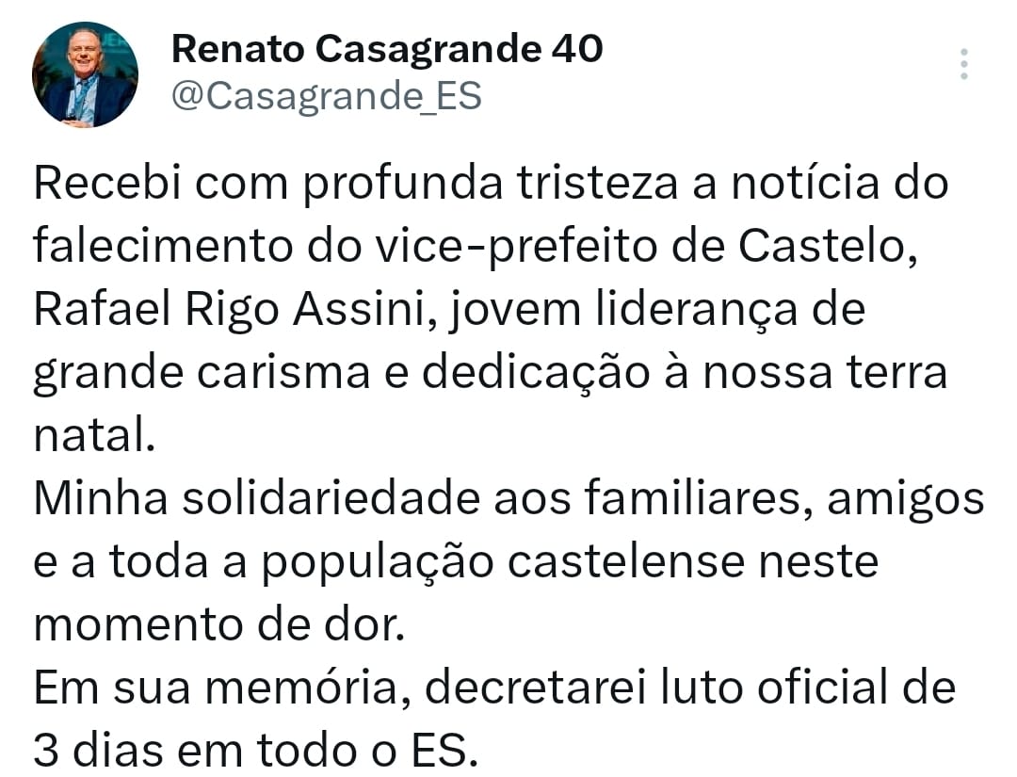Image resolution: width=1017 pixels, height=777 pixels.
Task: Click the word 'familiares,' in the tweet
Action: coord(699,499)
